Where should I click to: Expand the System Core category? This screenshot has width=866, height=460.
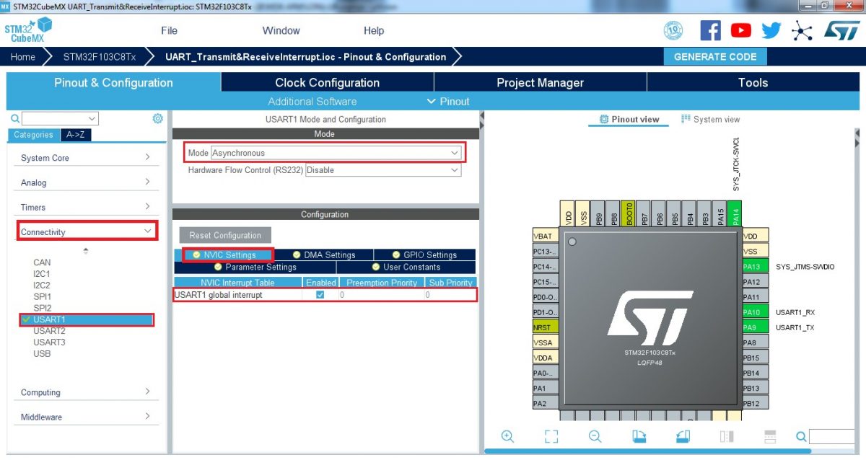(x=86, y=158)
